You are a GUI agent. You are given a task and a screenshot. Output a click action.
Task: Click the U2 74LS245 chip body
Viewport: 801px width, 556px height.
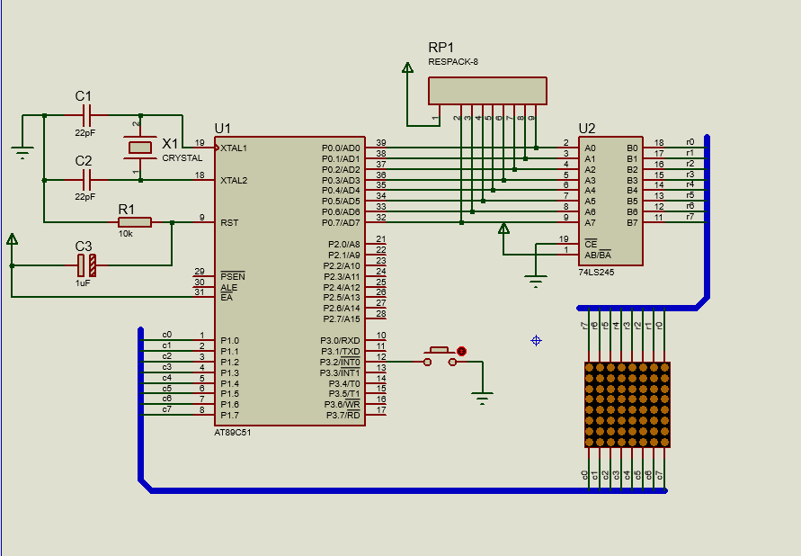pyautogui.click(x=610, y=201)
